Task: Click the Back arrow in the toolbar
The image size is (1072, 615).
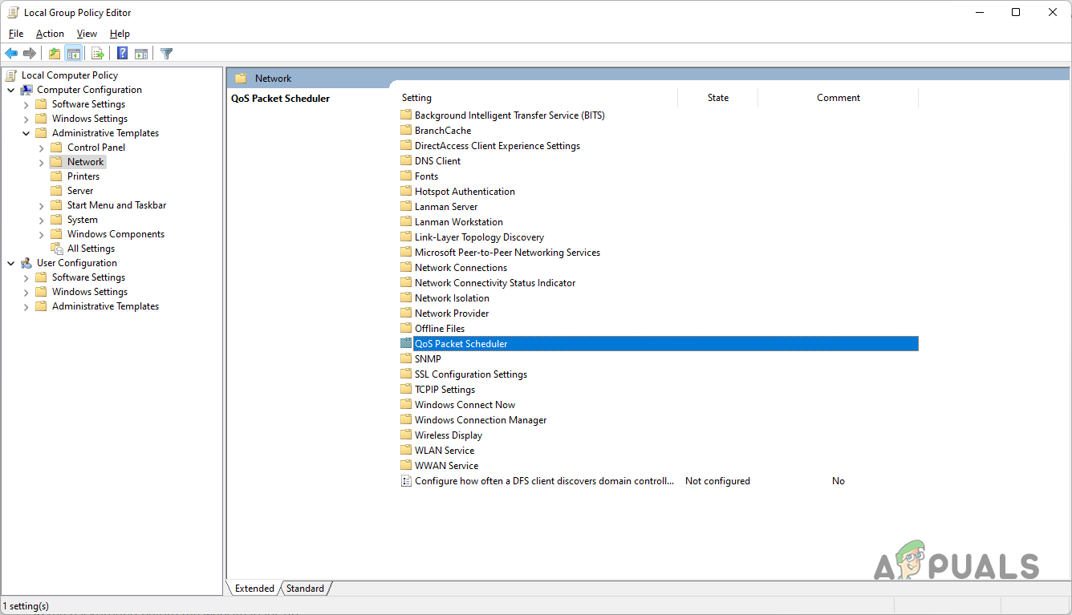Action: pyautogui.click(x=11, y=54)
